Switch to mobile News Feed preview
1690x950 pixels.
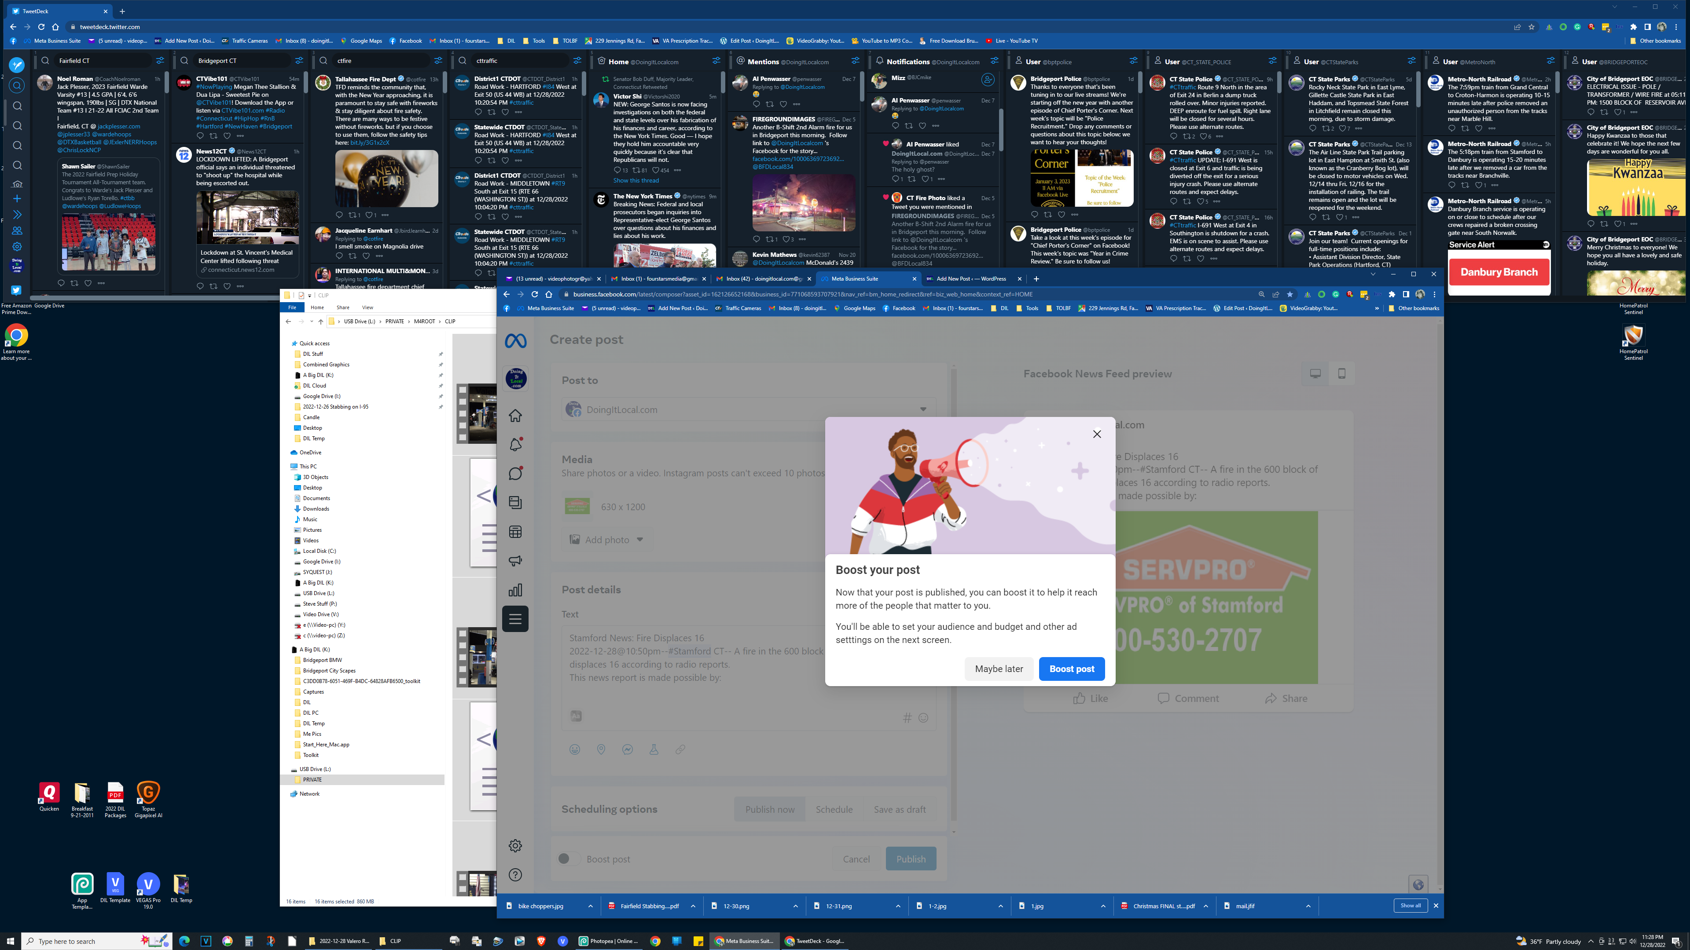pyautogui.click(x=1341, y=374)
